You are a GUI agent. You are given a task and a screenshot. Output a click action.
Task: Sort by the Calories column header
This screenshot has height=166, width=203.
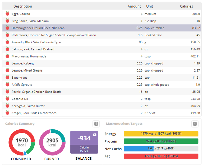coord(186,6)
